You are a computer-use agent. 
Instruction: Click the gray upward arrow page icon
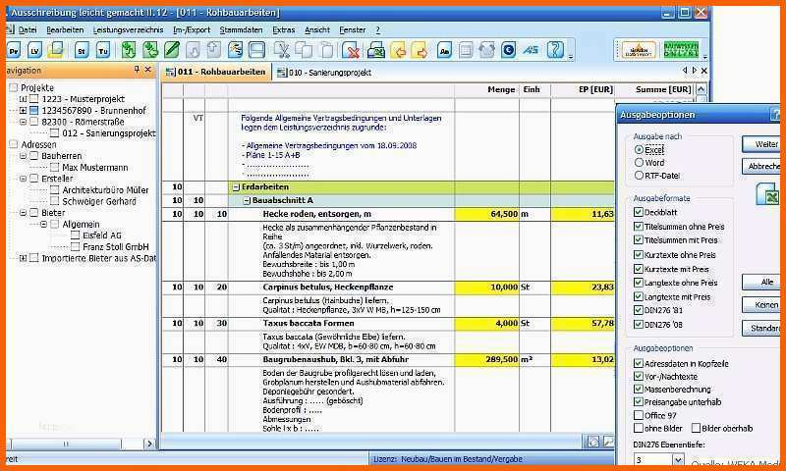214,50
